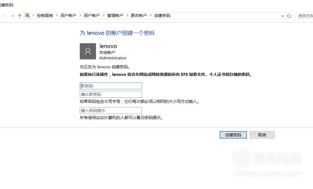The width and height of the screenshot is (313, 189).
Task: Focus the 确认新密码 input field
Action: [x=111, y=94]
